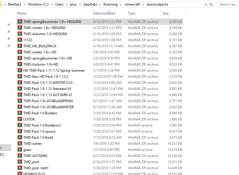The image size is (239, 175).
Task: Navigate to Bentley2 in breadcrumb
Action: [x=15, y=4]
